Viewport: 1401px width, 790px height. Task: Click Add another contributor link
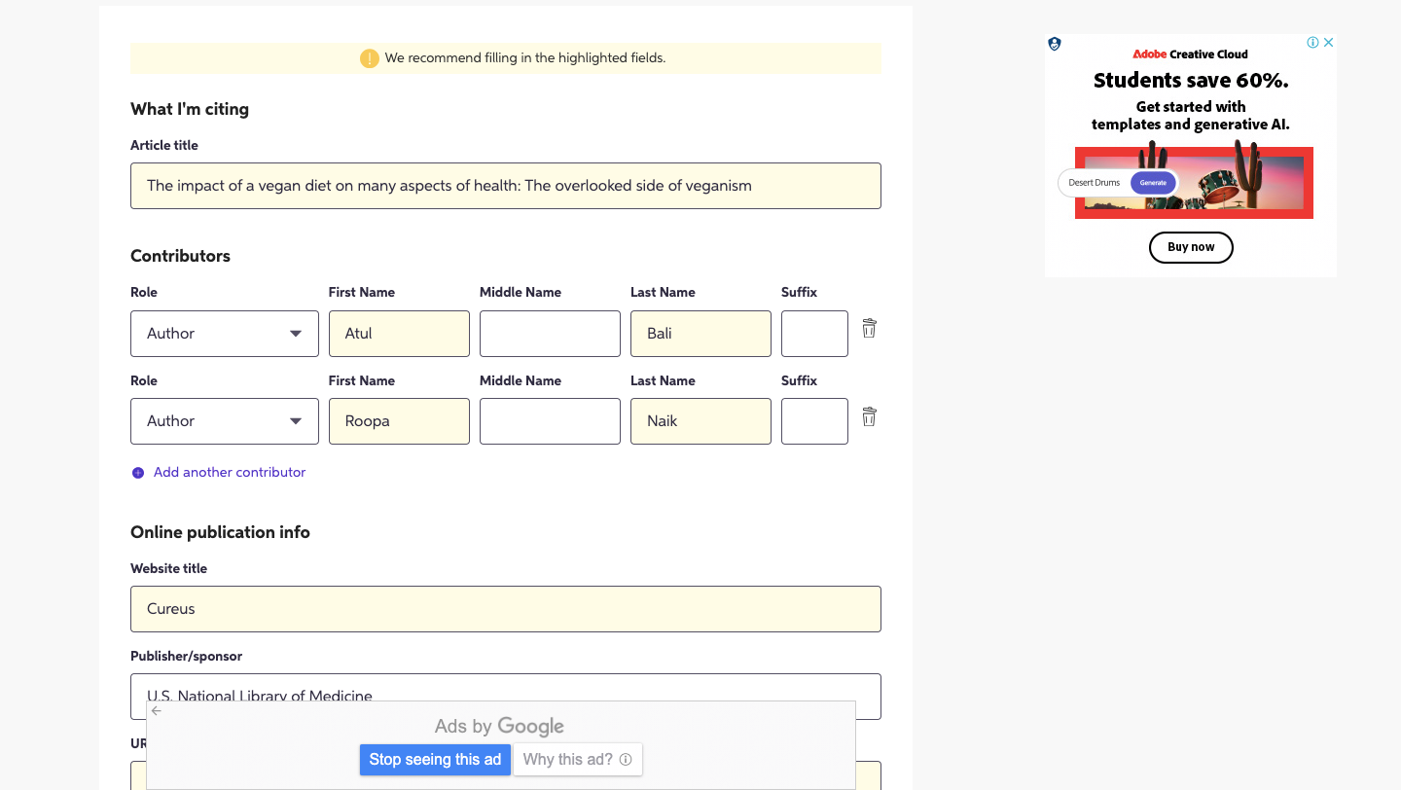click(x=230, y=473)
